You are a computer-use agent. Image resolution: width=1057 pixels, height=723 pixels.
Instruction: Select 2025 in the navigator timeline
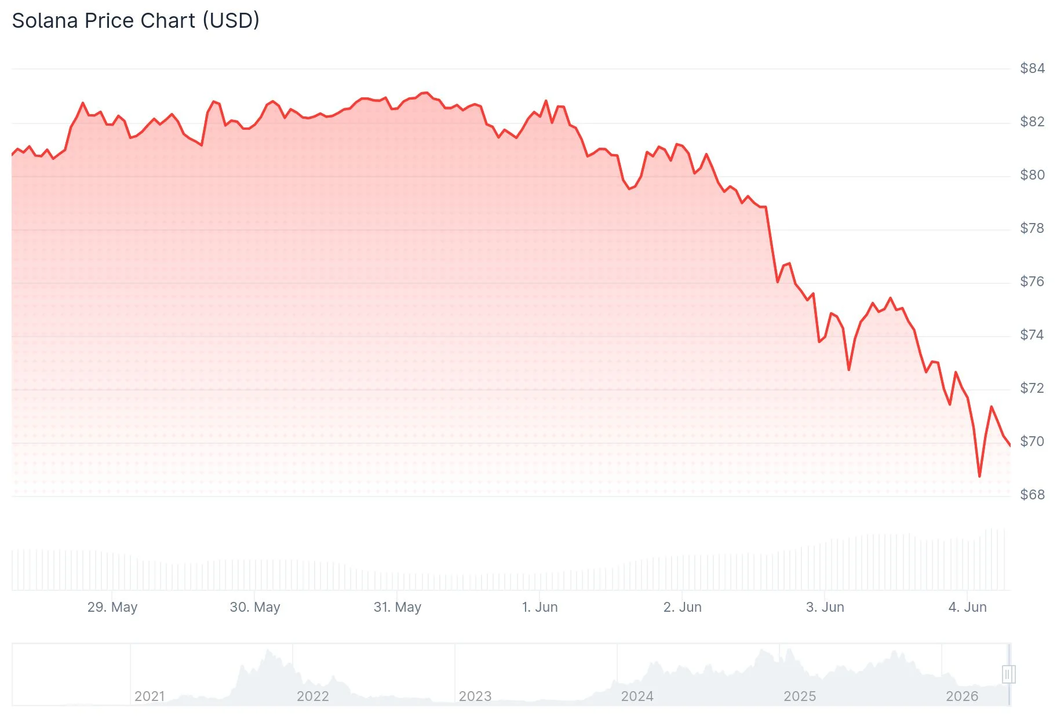[x=800, y=696]
